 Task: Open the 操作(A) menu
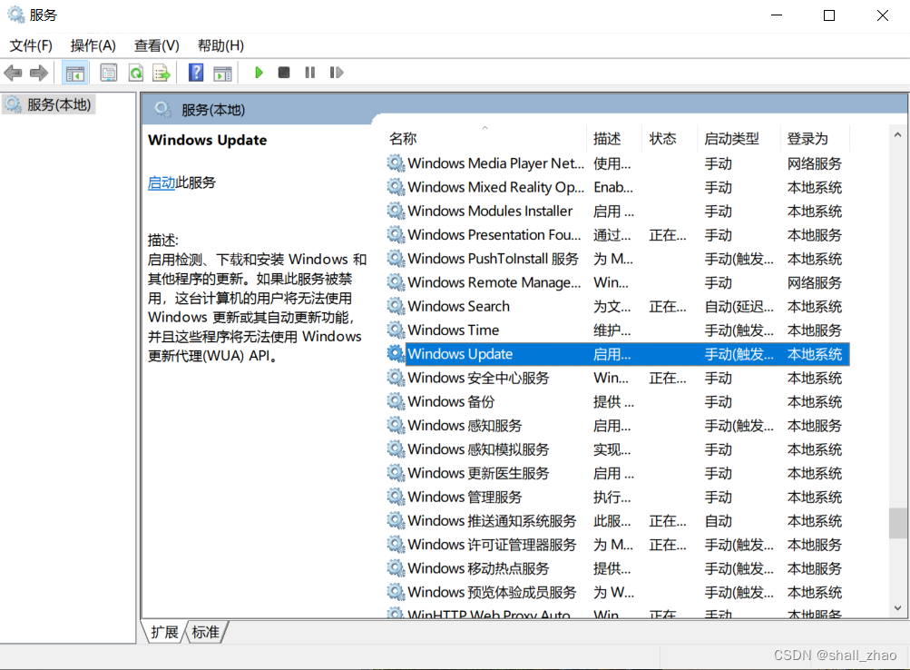tap(93, 45)
